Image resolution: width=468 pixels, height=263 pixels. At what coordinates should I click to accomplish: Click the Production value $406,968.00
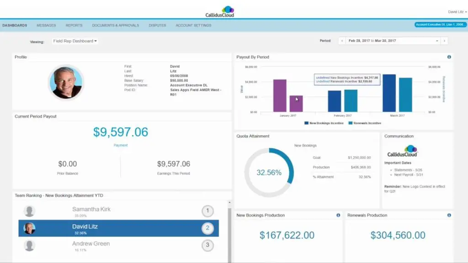pyautogui.click(x=361, y=167)
